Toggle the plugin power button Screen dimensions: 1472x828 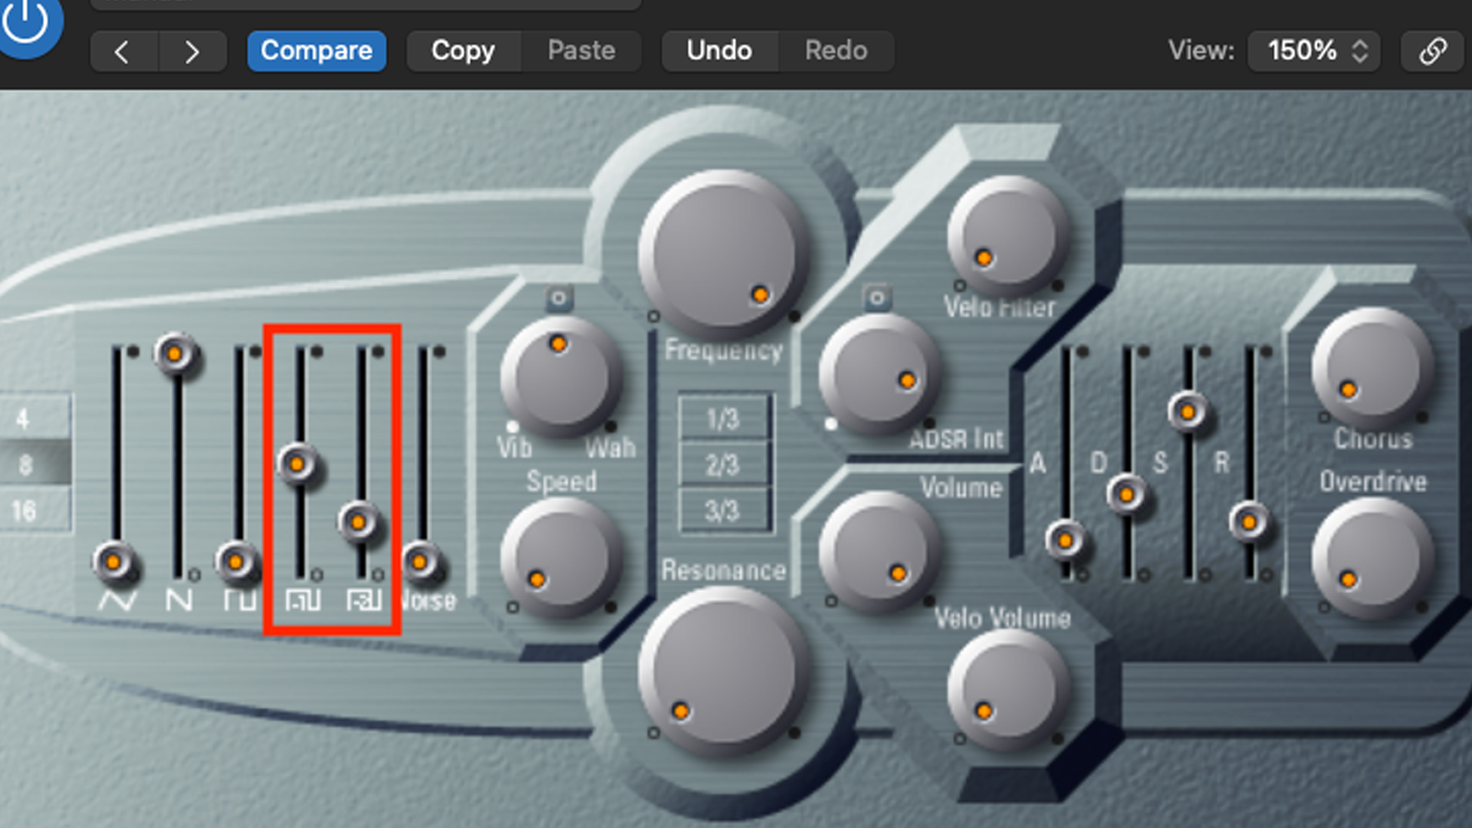coord(26,25)
